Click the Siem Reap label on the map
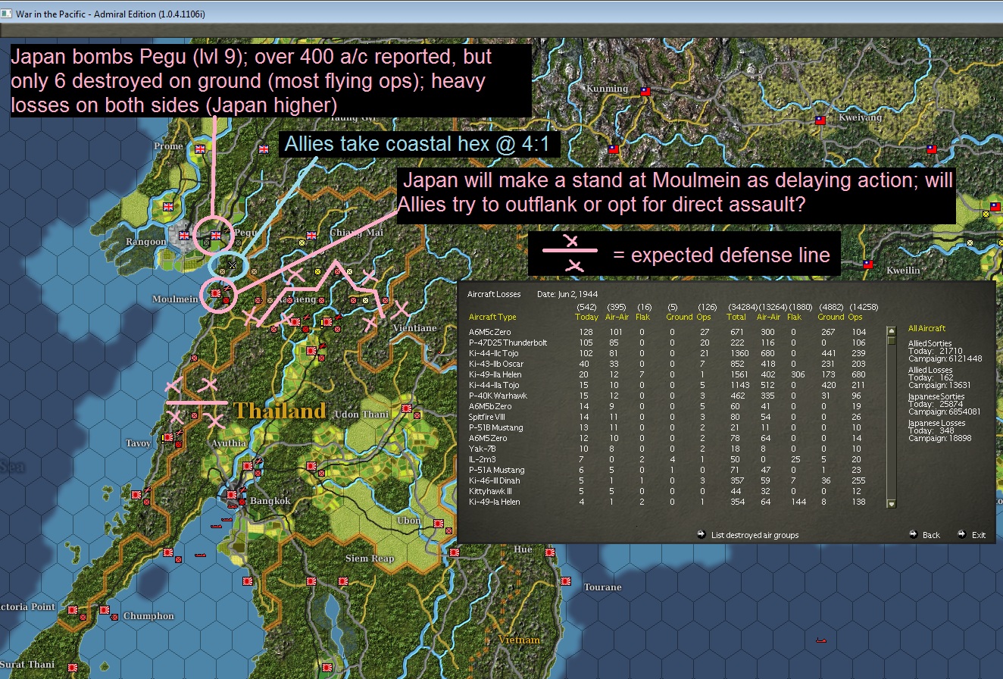Screen dimensions: 1003x679 [368, 559]
